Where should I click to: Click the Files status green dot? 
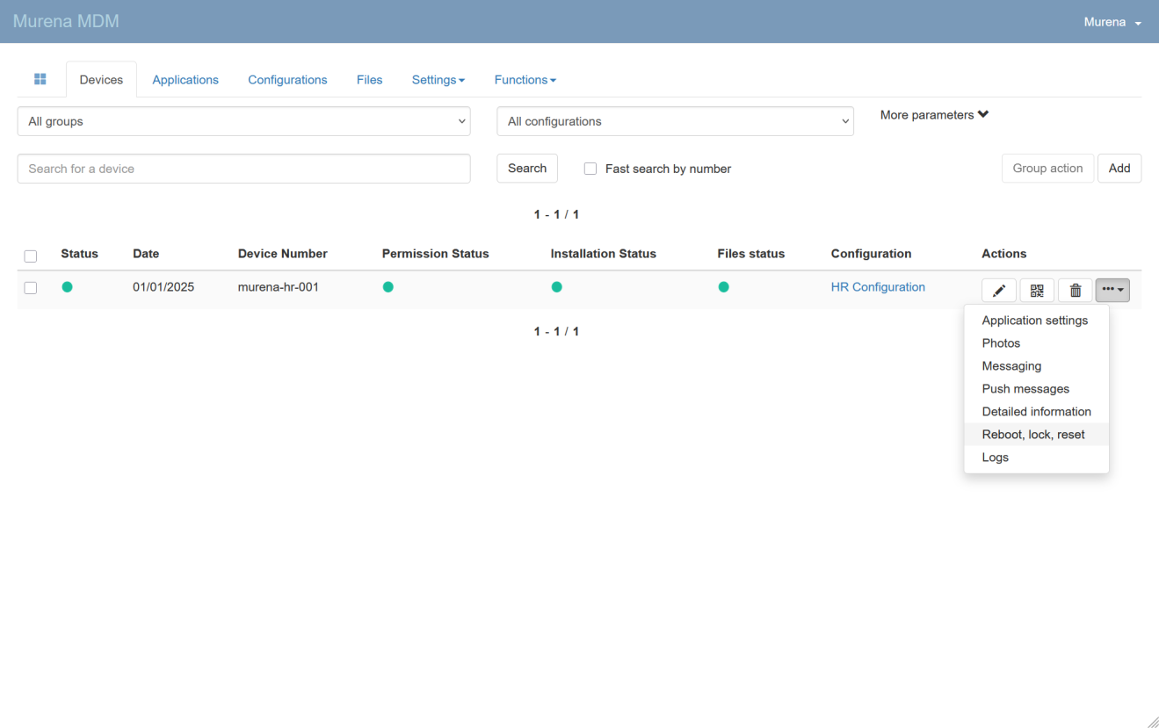(723, 287)
